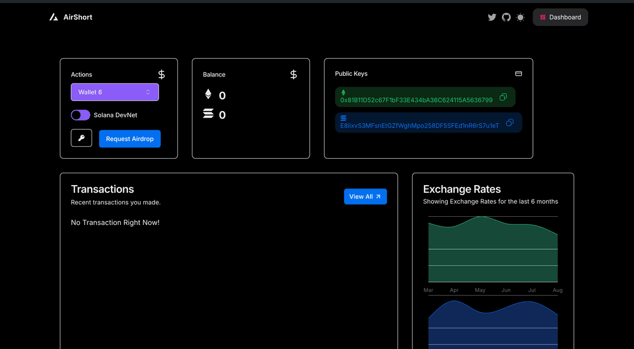Click the Ethereum address text

pos(416,100)
